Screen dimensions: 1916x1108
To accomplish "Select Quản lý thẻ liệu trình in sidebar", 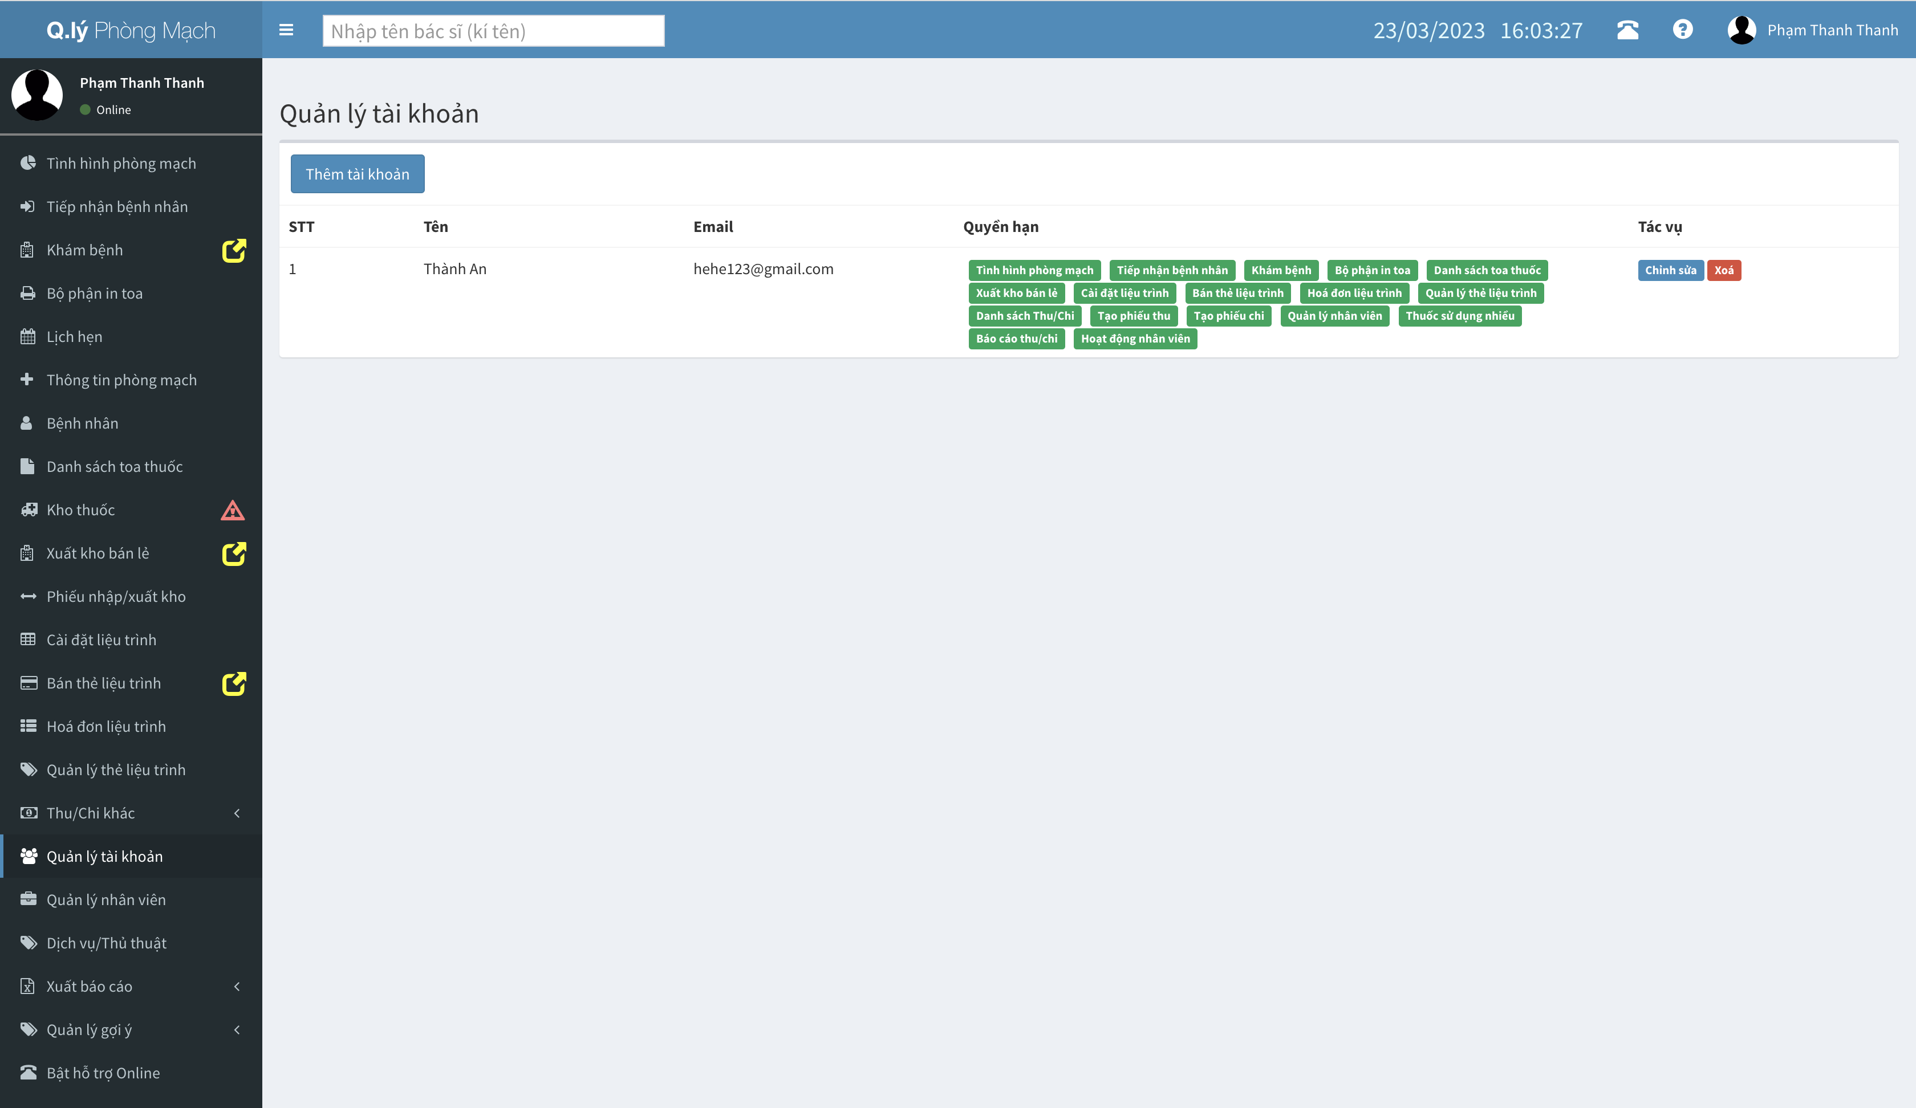I will click(131, 770).
